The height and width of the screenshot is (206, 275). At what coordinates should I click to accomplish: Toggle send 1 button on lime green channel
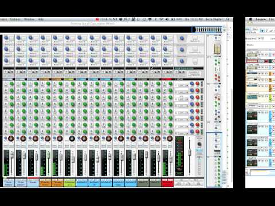point(67,84)
